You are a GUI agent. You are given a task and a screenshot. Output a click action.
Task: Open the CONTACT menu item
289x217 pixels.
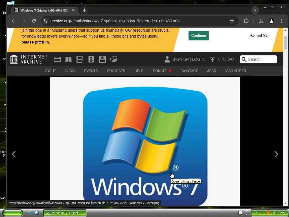tap(189, 71)
